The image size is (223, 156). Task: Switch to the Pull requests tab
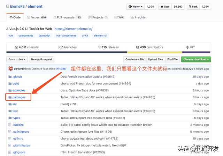pos(67,17)
